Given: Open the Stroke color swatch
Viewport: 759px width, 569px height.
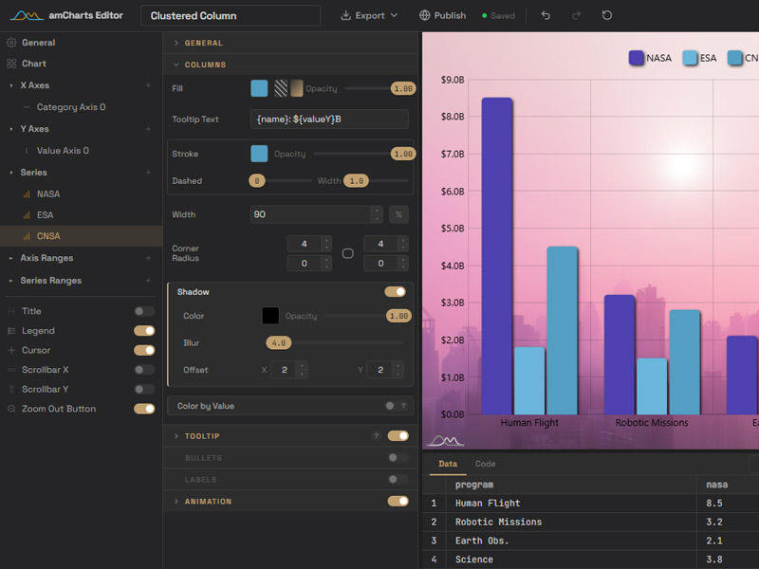Looking at the screenshot, I should (x=259, y=154).
